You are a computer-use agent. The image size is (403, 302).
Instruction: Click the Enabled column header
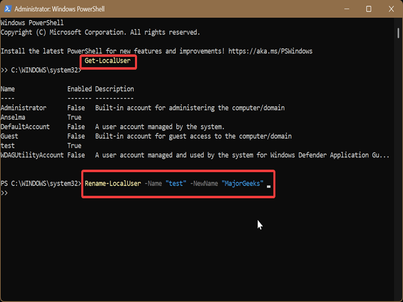pos(80,89)
